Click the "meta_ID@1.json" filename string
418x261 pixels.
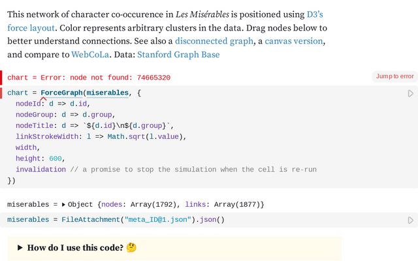tap(159, 220)
